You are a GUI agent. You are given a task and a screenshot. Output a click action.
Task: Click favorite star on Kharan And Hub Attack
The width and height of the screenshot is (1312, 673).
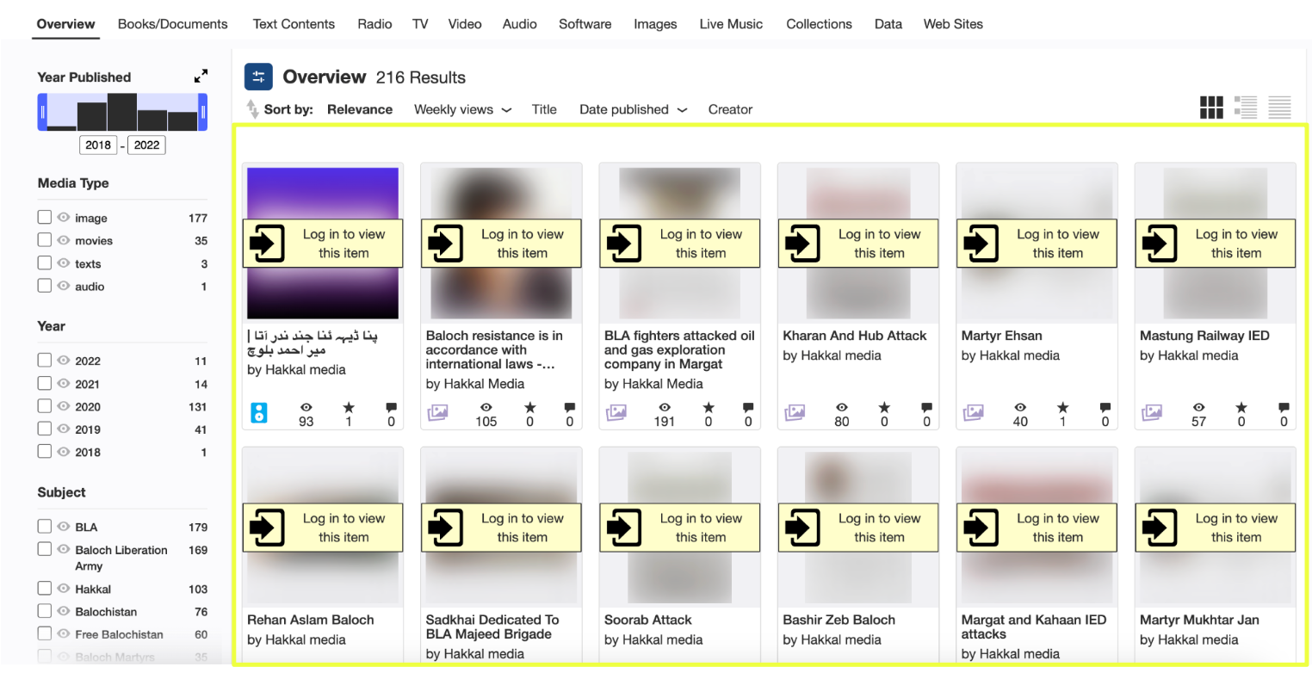click(884, 408)
